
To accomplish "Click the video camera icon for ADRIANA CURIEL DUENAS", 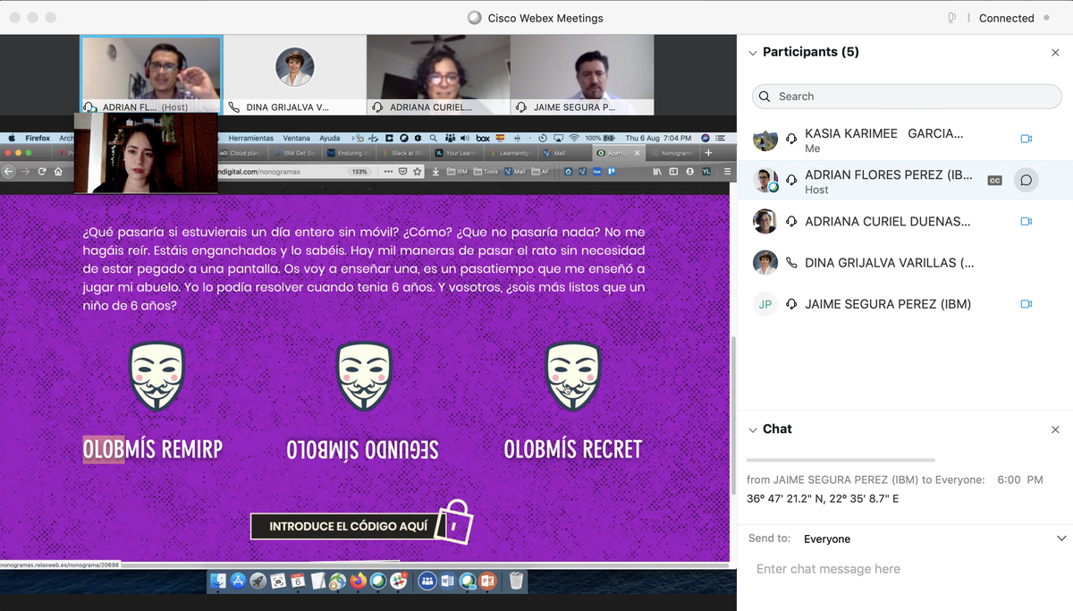I will (x=1026, y=221).
